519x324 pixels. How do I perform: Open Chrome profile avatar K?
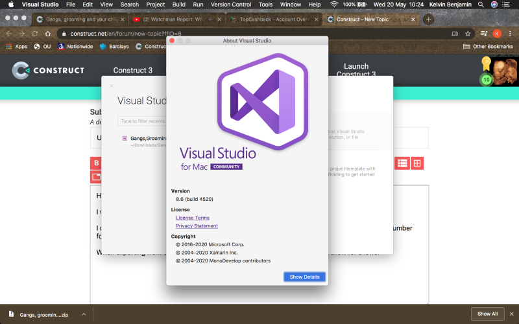point(497,34)
